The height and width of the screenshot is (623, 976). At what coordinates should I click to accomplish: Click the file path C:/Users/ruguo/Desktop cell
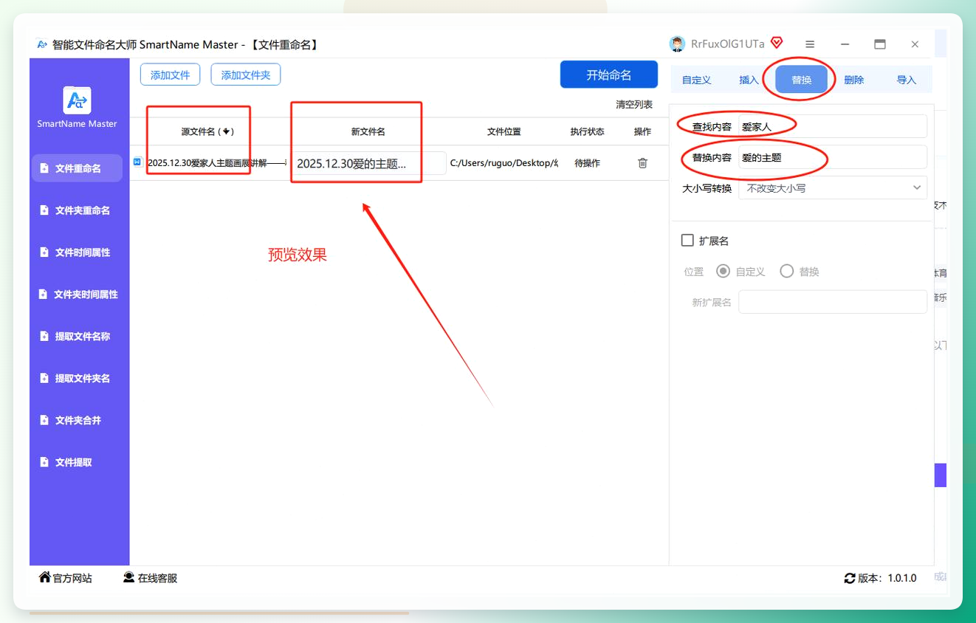pos(504,163)
